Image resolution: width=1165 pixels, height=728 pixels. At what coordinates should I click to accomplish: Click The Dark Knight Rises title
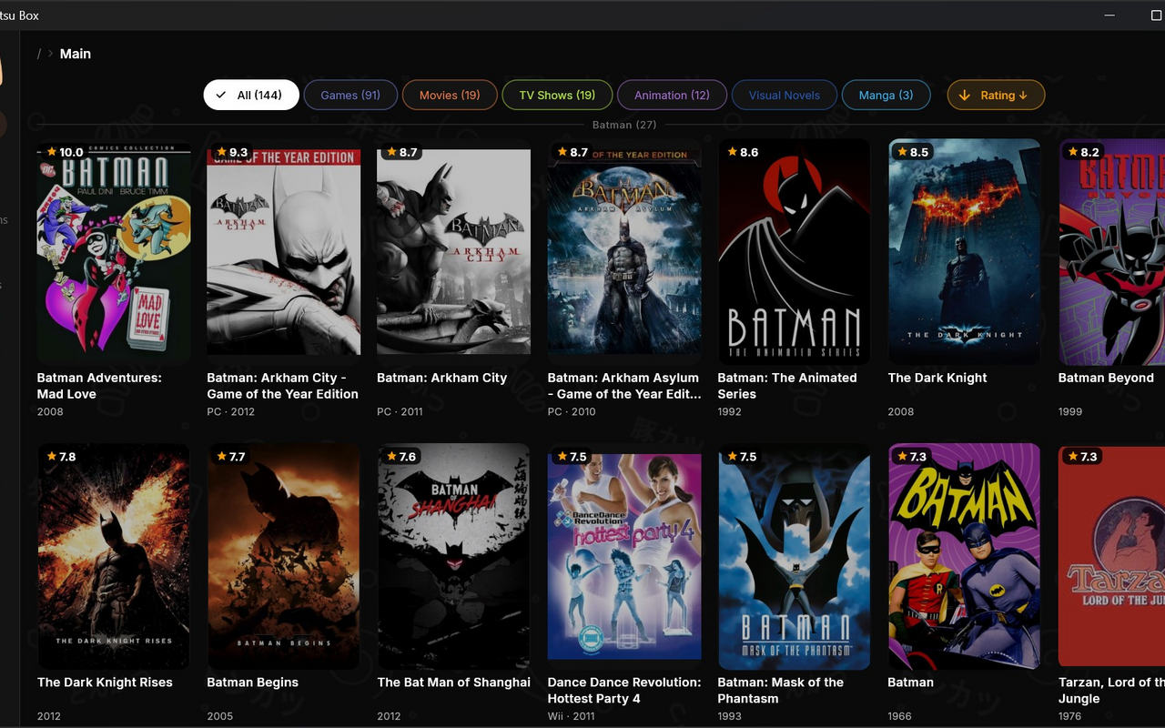(x=105, y=682)
